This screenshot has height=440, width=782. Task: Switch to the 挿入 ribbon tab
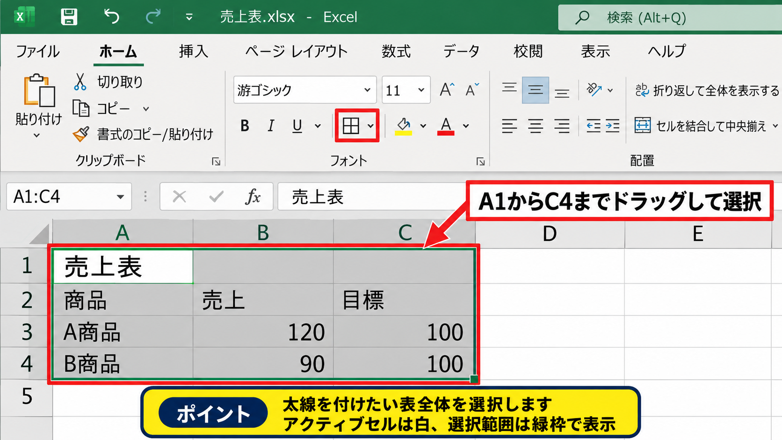194,51
